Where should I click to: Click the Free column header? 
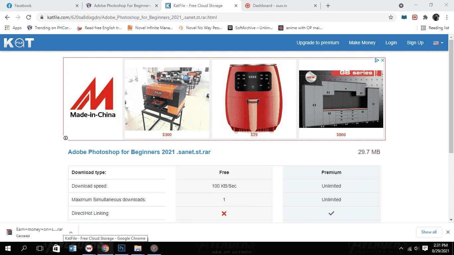click(x=224, y=172)
